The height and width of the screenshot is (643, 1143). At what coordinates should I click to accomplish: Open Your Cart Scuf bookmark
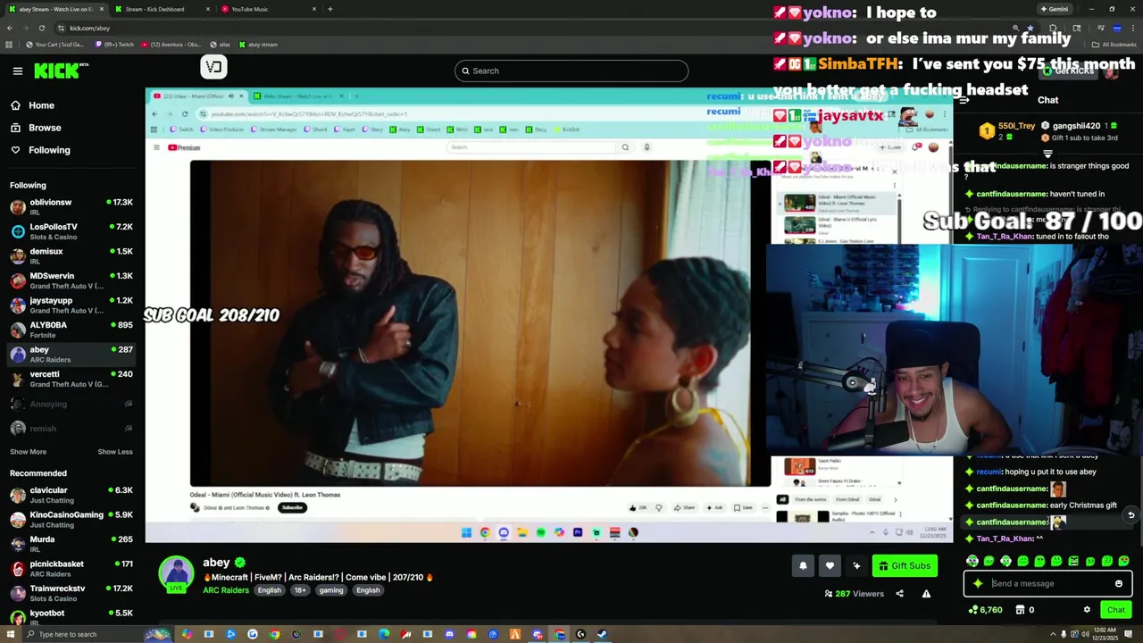click(55, 45)
